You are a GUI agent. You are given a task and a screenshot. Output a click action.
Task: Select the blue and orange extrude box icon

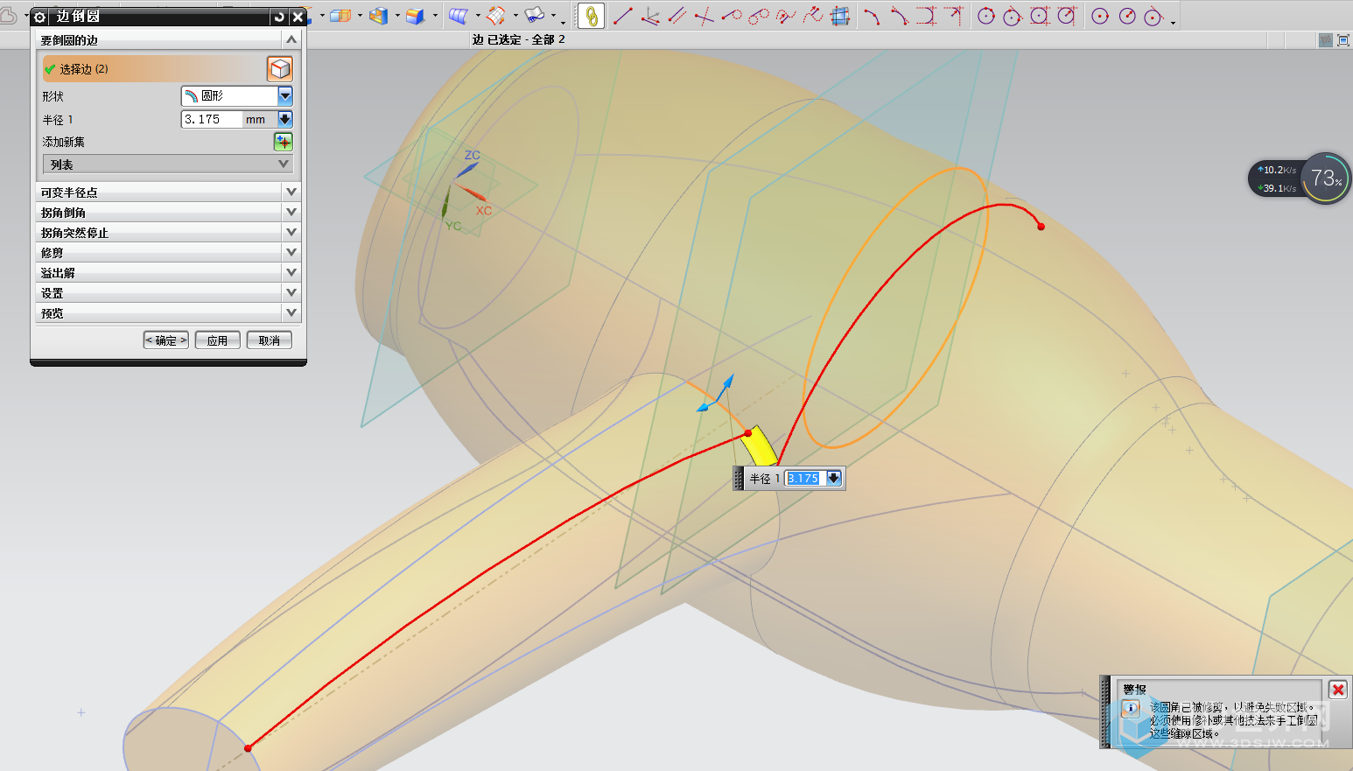coord(340,16)
